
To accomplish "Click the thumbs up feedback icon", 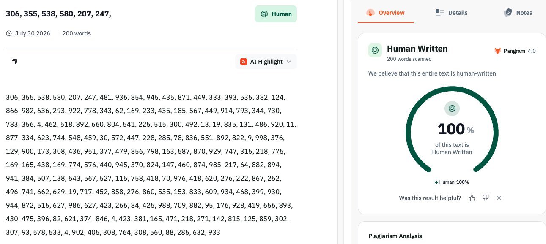I will tap(472, 198).
